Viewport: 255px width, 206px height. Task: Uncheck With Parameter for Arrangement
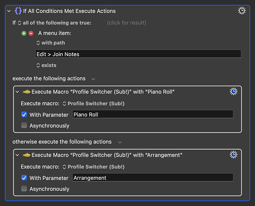[24, 178]
